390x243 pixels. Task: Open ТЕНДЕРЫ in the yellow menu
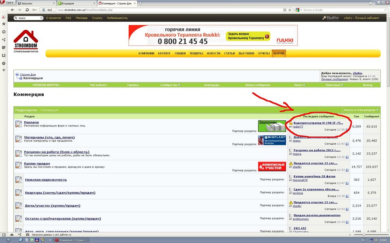coord(196,53)
